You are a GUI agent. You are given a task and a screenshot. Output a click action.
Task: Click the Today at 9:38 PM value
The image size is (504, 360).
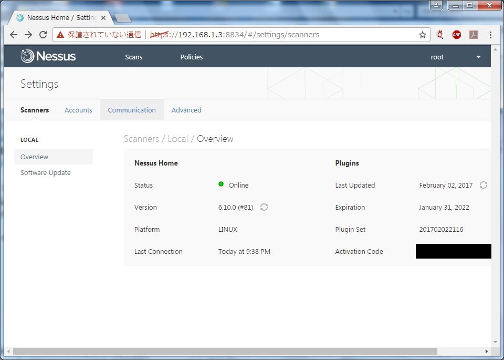click(x=244, y=252)
